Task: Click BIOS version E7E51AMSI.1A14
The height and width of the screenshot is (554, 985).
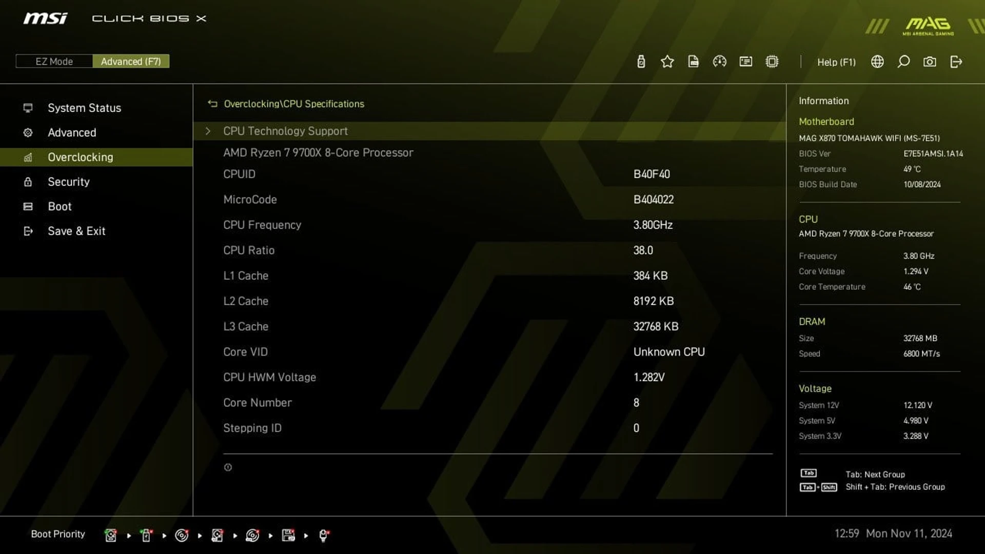Action: tap(933, 153)
